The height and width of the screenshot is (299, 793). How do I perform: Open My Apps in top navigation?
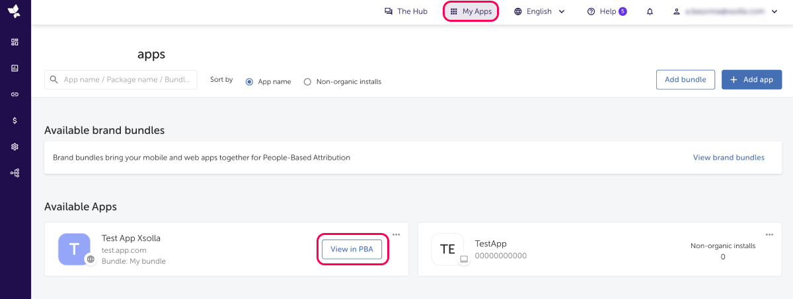(x=471, y=12)
